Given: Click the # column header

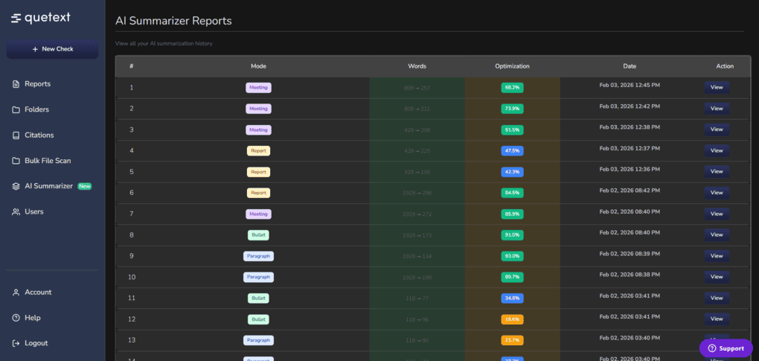Looking at the screenshot, I should click(131, 66).
